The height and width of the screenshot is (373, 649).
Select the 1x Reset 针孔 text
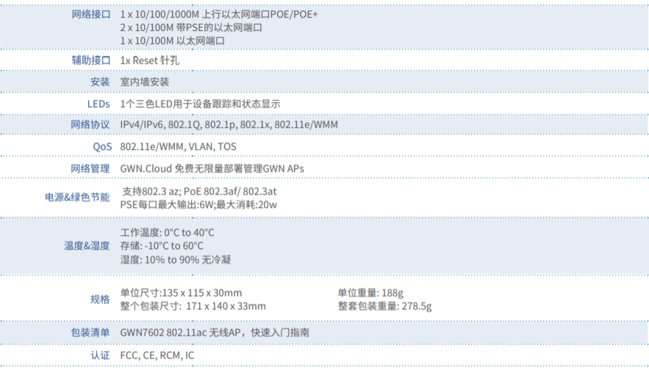tap(149, 60)
